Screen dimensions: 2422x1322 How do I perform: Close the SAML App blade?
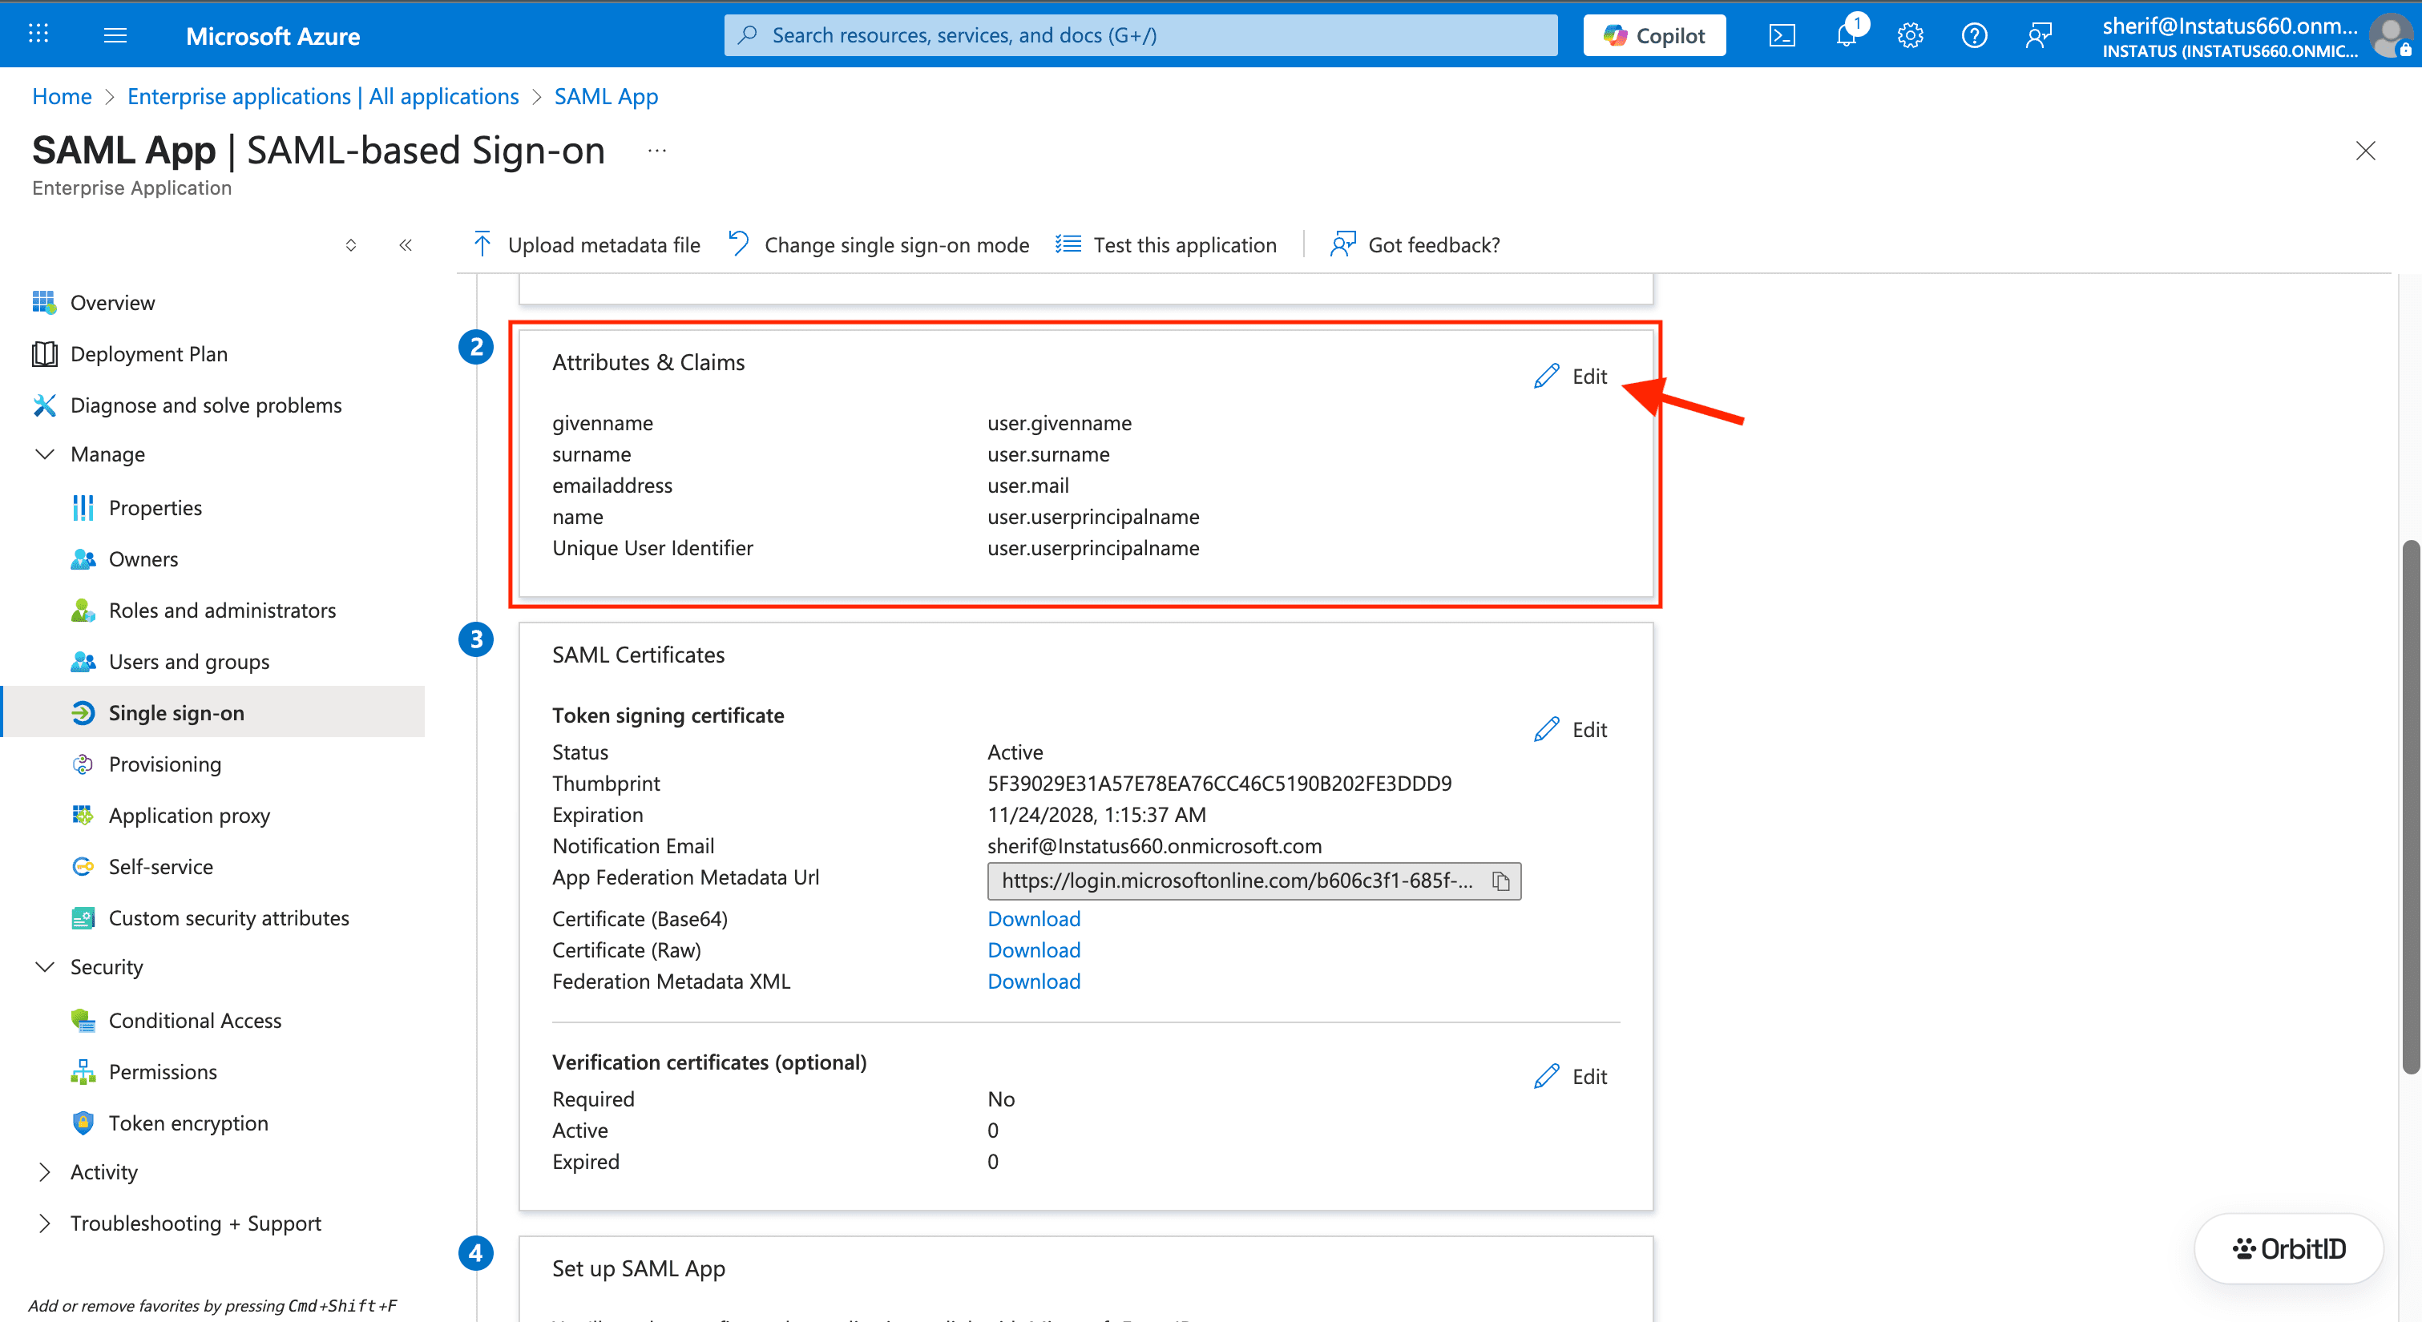point(2364,151)
